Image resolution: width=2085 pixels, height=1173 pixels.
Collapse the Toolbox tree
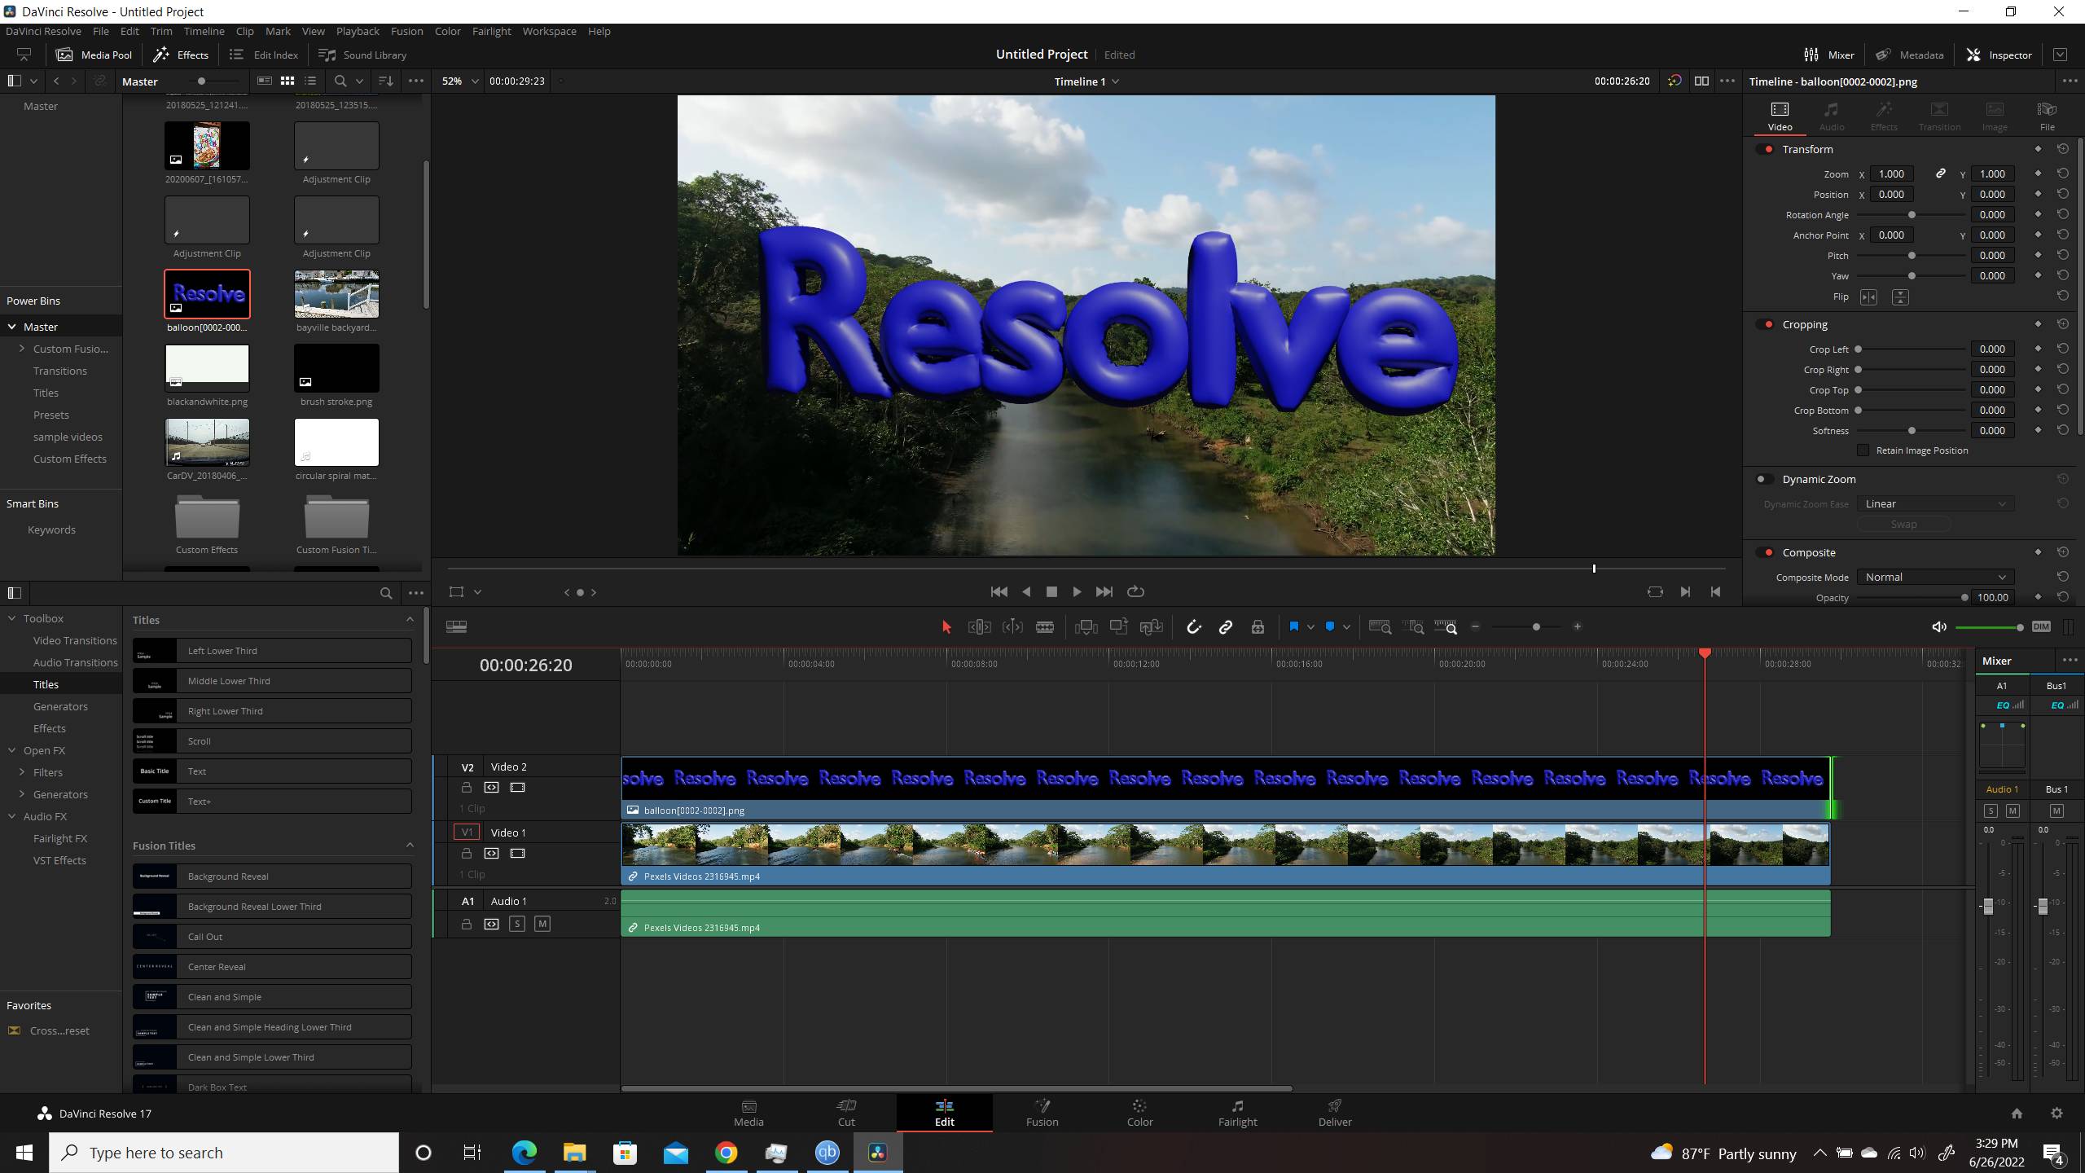[x=11, y=618]
